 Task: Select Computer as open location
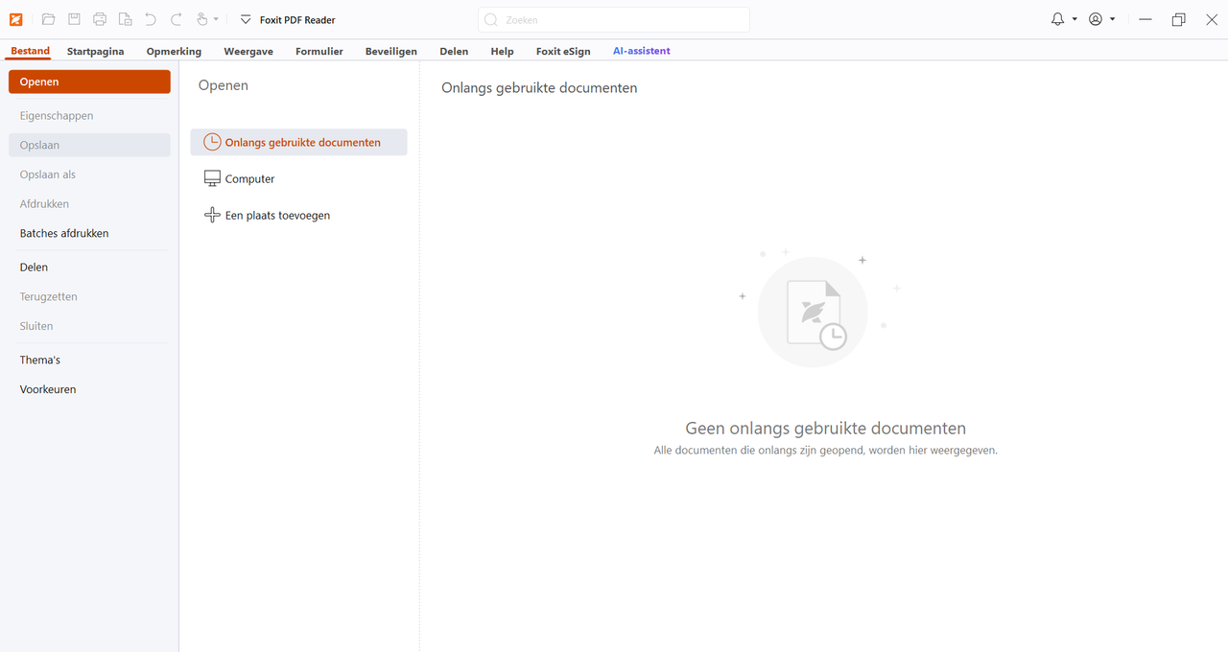click(298, 179)
